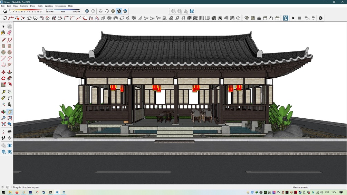Open the File menu
This screenshot has height=195, width=347.
pyautogui.click(x=3, y=6)
